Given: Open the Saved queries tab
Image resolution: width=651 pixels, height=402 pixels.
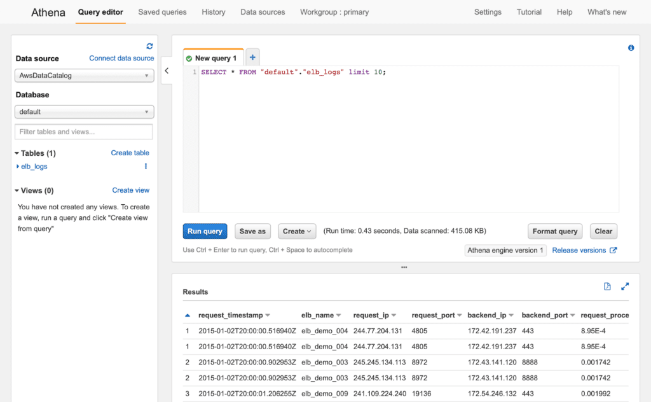Looking at the screenshot, I should (162, 12).
